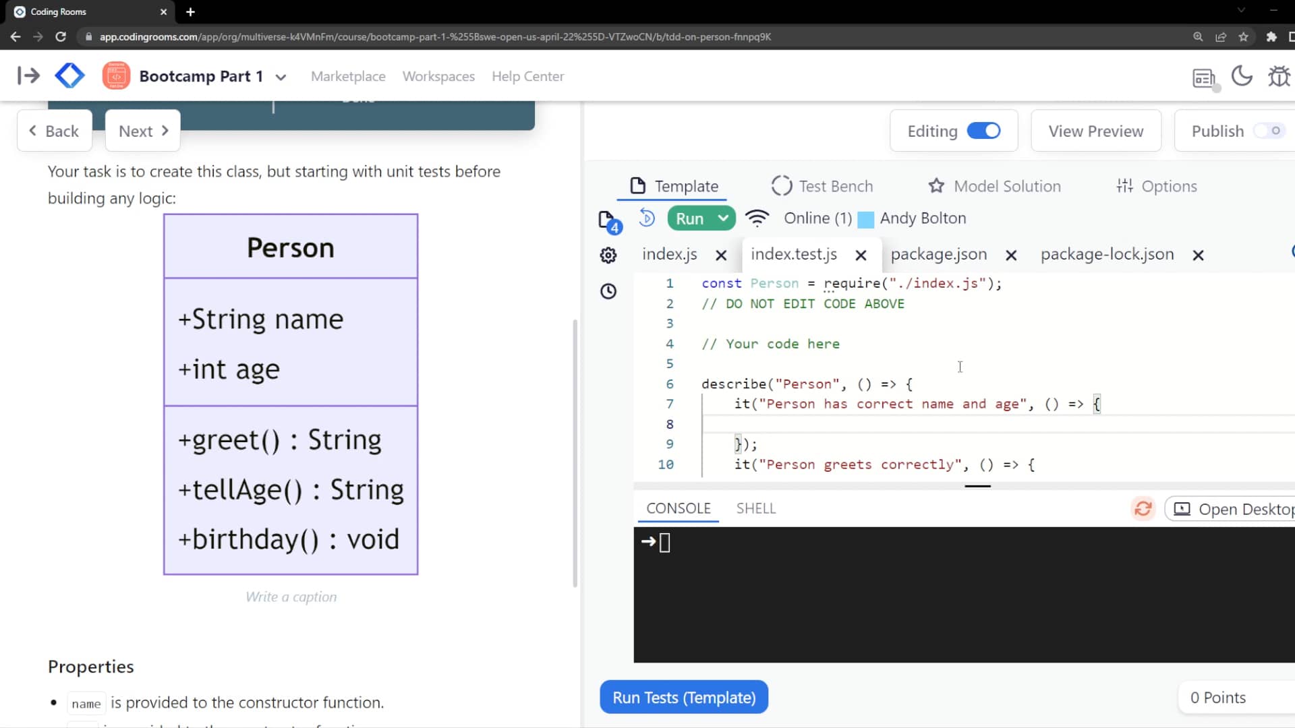Toggle dark mode moon icon
The width and height of the screenshot is (1295, 728).
point(1242,76)
